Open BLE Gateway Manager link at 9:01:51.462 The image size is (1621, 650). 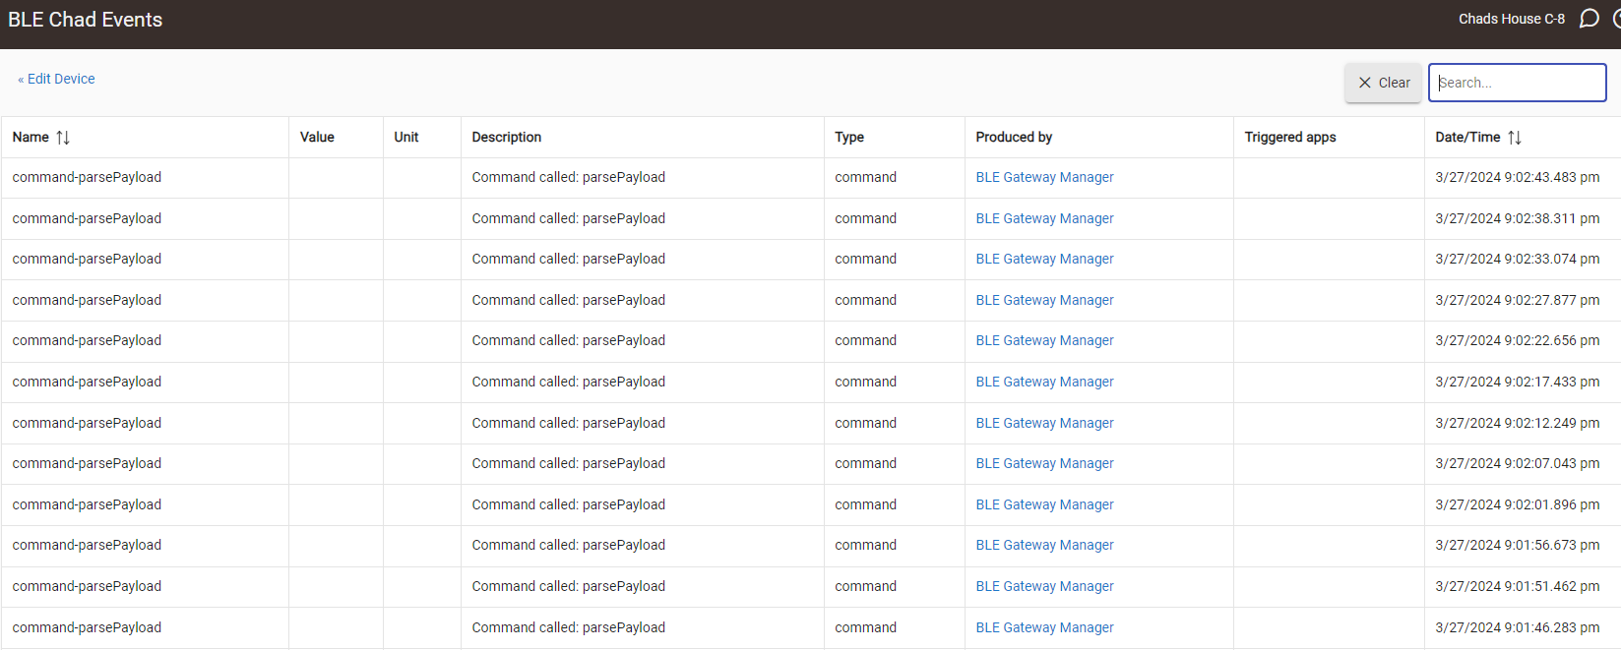point(1044,586)
